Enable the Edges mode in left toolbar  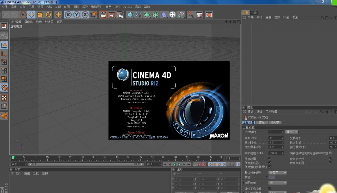pos(4,71)
